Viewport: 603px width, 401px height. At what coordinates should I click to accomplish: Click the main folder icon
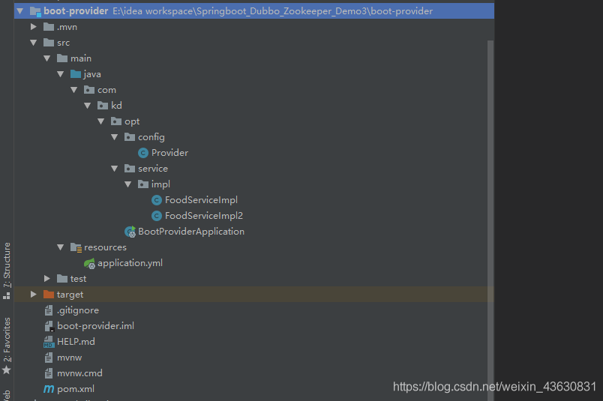pyautogui.click(x=62, y=58)
